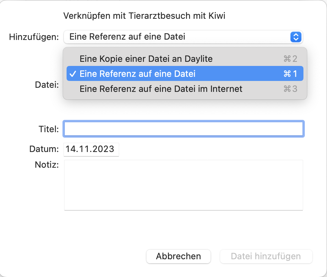The width and height of the screenshot is (327, 277).
Task: Click the Datum field showing 14.11.2023
Action: pos(91,149)
